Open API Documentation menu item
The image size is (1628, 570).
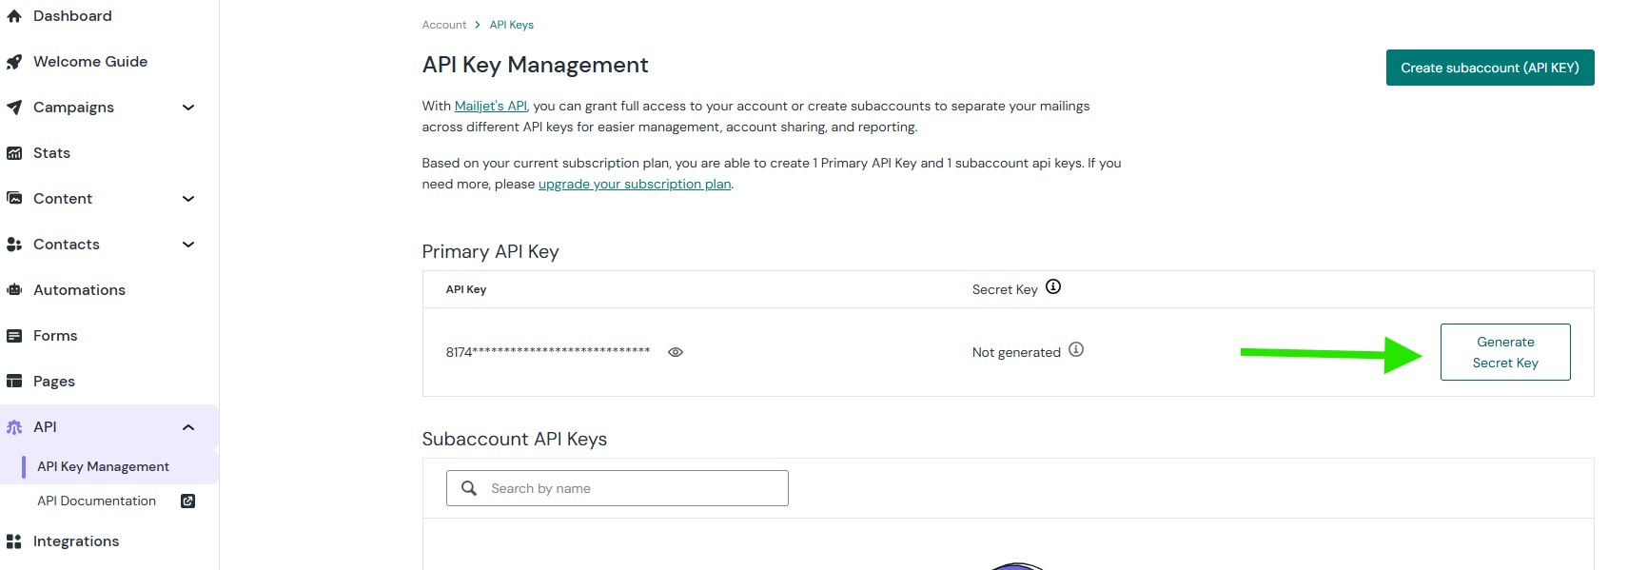(x=97, y=501)
